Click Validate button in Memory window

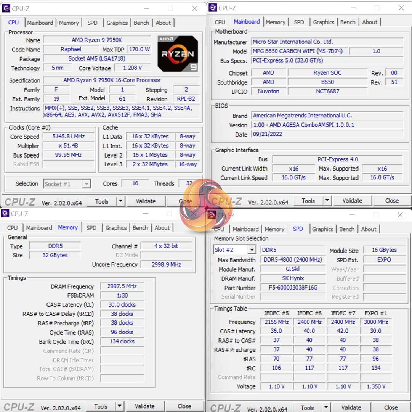pyautogui.click(x=145, y=406)
